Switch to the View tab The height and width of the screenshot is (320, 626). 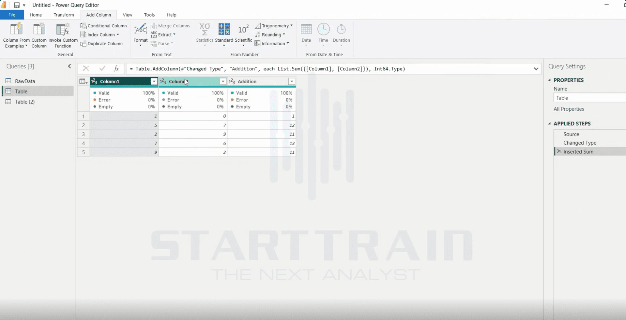128,15
